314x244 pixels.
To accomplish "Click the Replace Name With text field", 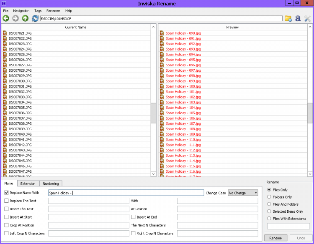I will click(126, 193).
